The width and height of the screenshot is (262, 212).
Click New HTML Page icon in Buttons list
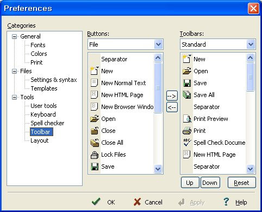click(94, 95)
